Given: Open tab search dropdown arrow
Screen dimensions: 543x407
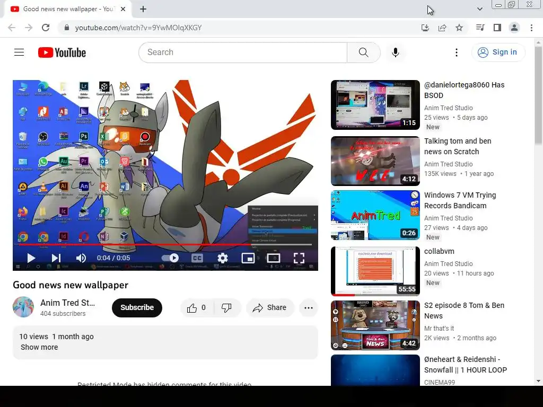Looking at the screenshot, I should coord(479,9).
